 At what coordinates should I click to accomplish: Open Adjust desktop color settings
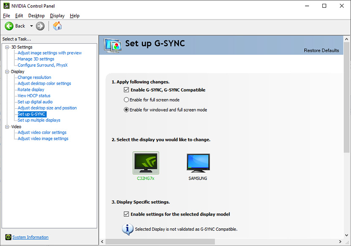pyautogui.click(x=44, y=83)
